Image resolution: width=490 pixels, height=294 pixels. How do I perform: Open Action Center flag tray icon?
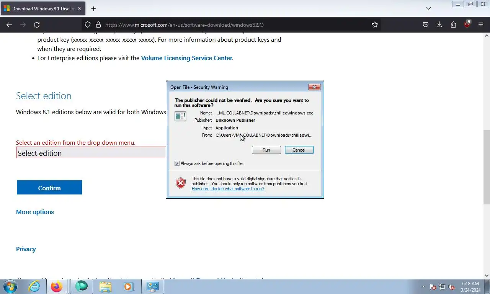click(433, 287)
